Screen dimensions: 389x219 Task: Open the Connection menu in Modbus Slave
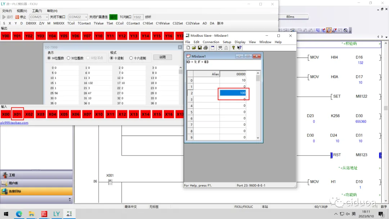point(211,42)
